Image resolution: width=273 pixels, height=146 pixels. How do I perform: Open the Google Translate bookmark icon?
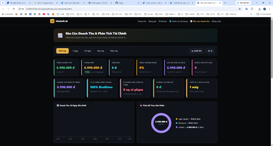click(x=49, y=14)
